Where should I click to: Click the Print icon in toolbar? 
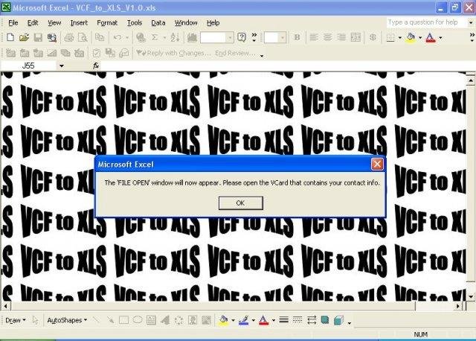click(69, 37)
